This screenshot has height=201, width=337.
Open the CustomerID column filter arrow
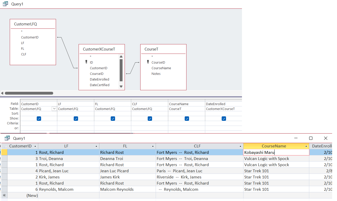35,146
